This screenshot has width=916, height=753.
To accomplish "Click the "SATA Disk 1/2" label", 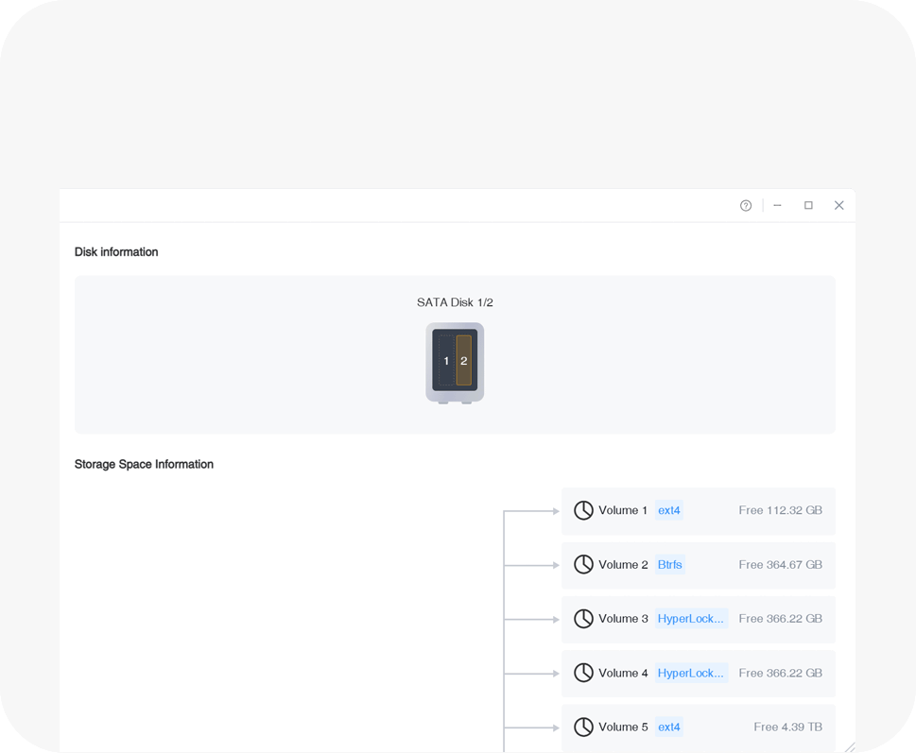I will click(455, 302).
